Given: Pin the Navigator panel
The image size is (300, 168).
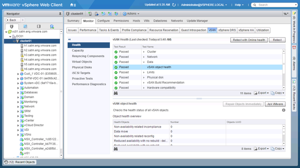Looking at the screenshot, I should [60, 14].
